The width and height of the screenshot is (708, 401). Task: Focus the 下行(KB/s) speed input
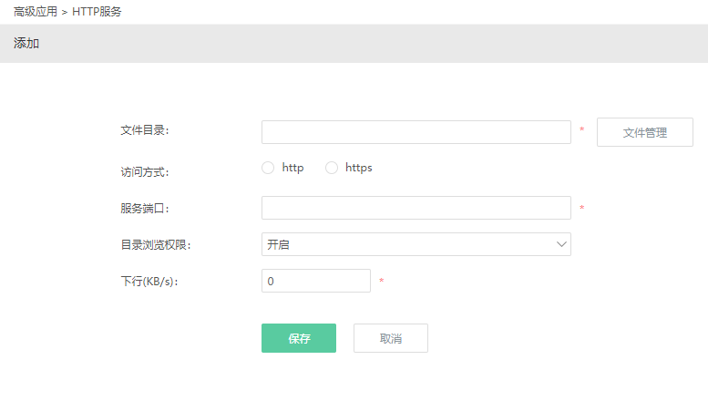click(315, 281)
